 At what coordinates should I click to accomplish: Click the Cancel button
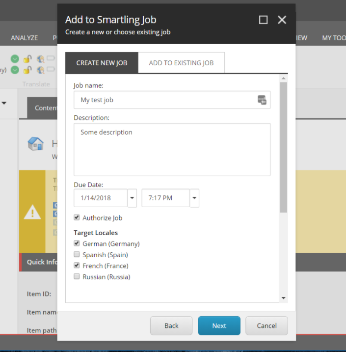[267, 325]
